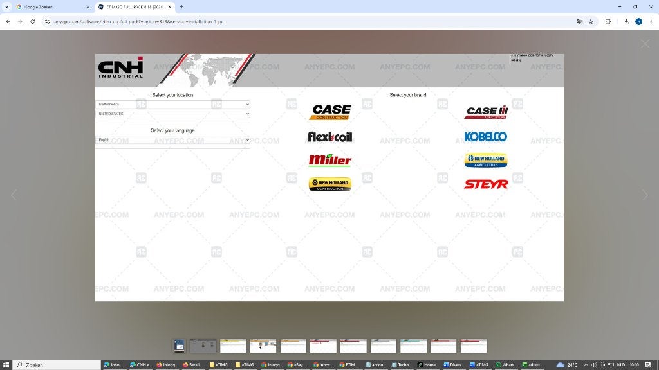Open the North America region dropdown
The height and width of the screenshot is (370, 659).
(x=172, y=104)
